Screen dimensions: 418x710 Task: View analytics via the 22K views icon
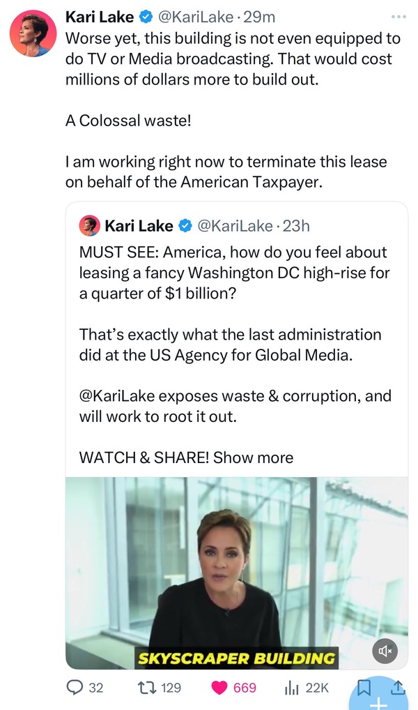coord(293,688)
